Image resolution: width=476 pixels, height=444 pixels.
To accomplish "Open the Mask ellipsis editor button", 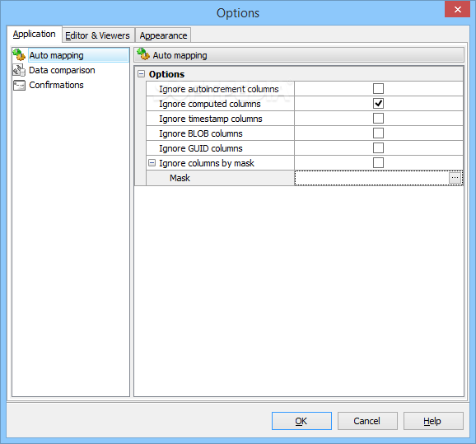I will coord(455,178).
